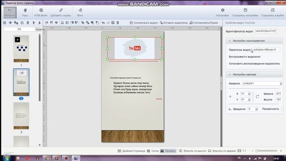The image size is (286, 161).
Task: Open the Windows Start button
Action: coord(7,158)
